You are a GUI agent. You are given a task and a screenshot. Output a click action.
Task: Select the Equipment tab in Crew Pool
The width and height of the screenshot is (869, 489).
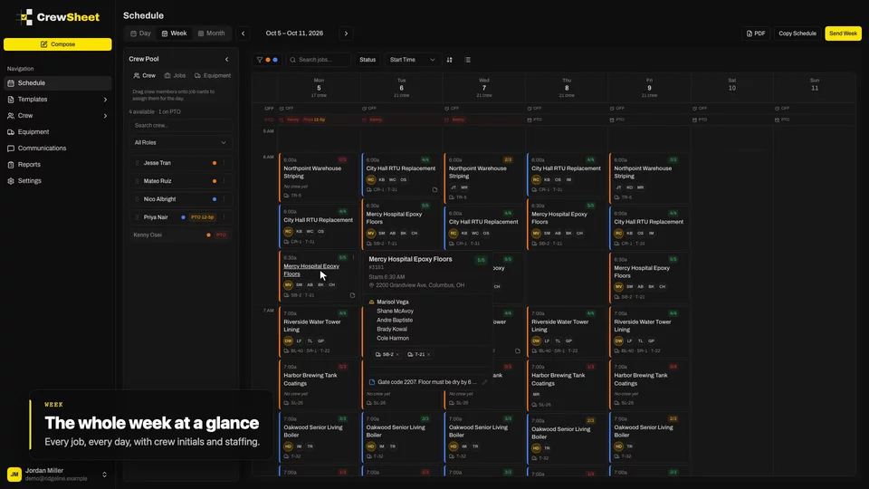(x=212, y=75)
